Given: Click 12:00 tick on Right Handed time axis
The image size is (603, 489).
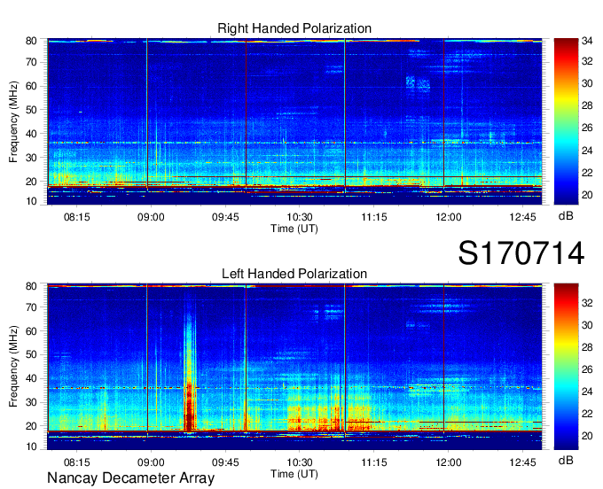Looking at the screenshot, I should click(449, 217).
